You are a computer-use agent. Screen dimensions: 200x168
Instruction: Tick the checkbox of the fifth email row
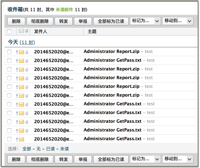[9, 87]
